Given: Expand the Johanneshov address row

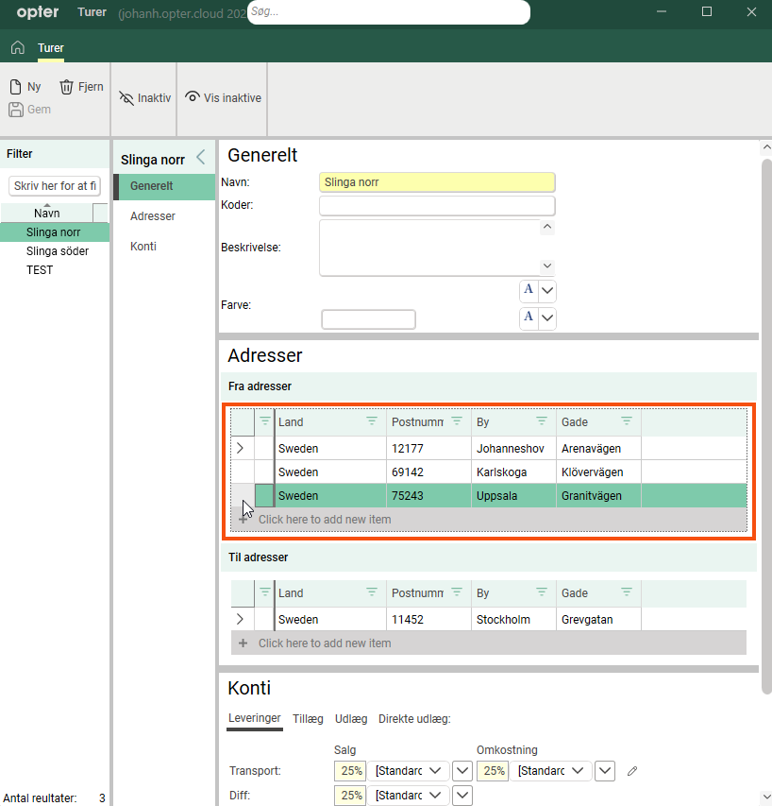Looking at the screenshot, I should tap(240, 448).
